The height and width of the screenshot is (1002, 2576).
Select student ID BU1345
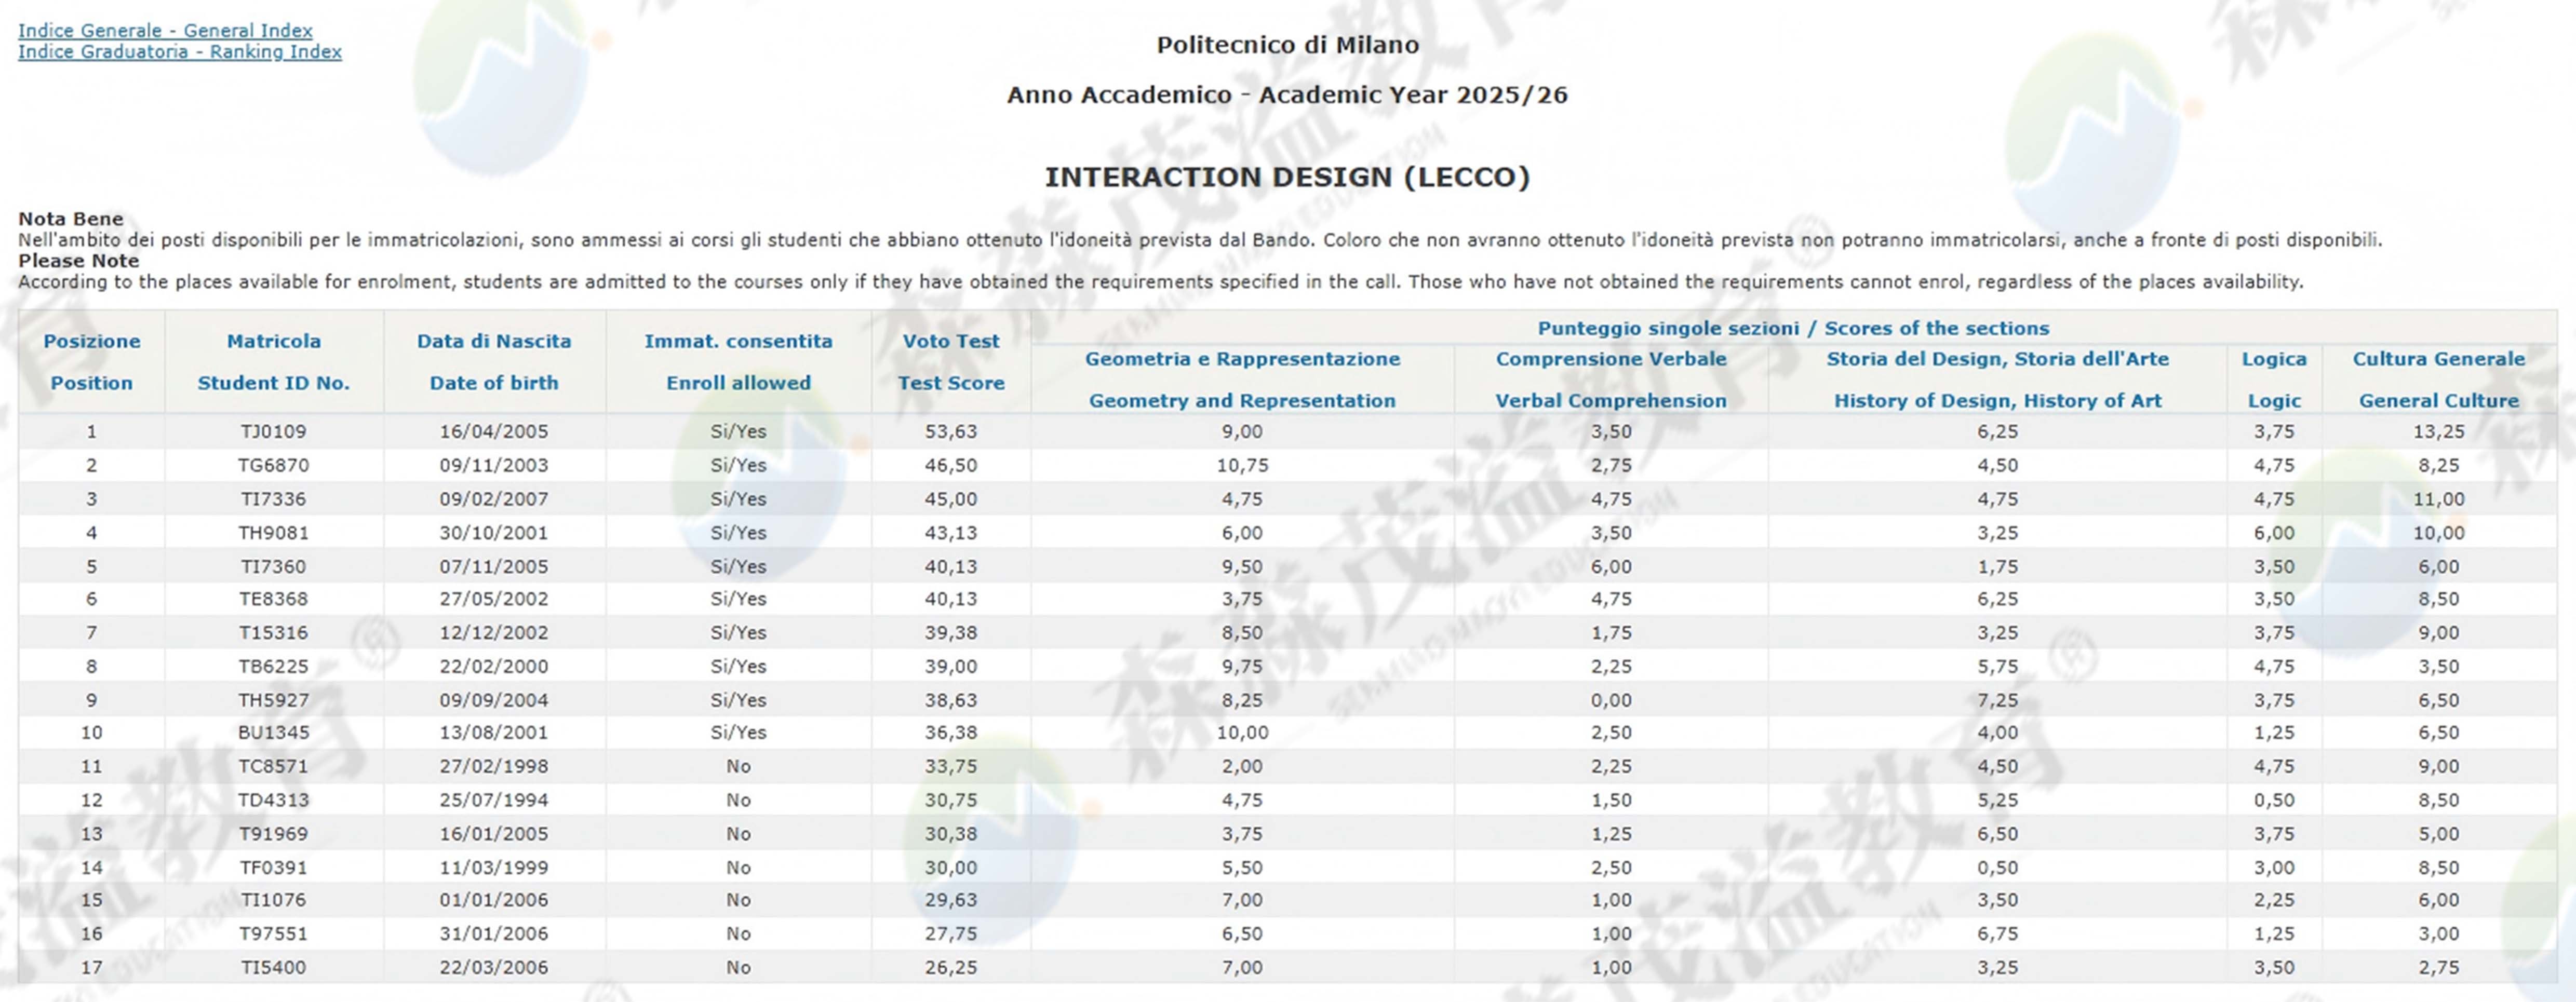click(274, 733)
